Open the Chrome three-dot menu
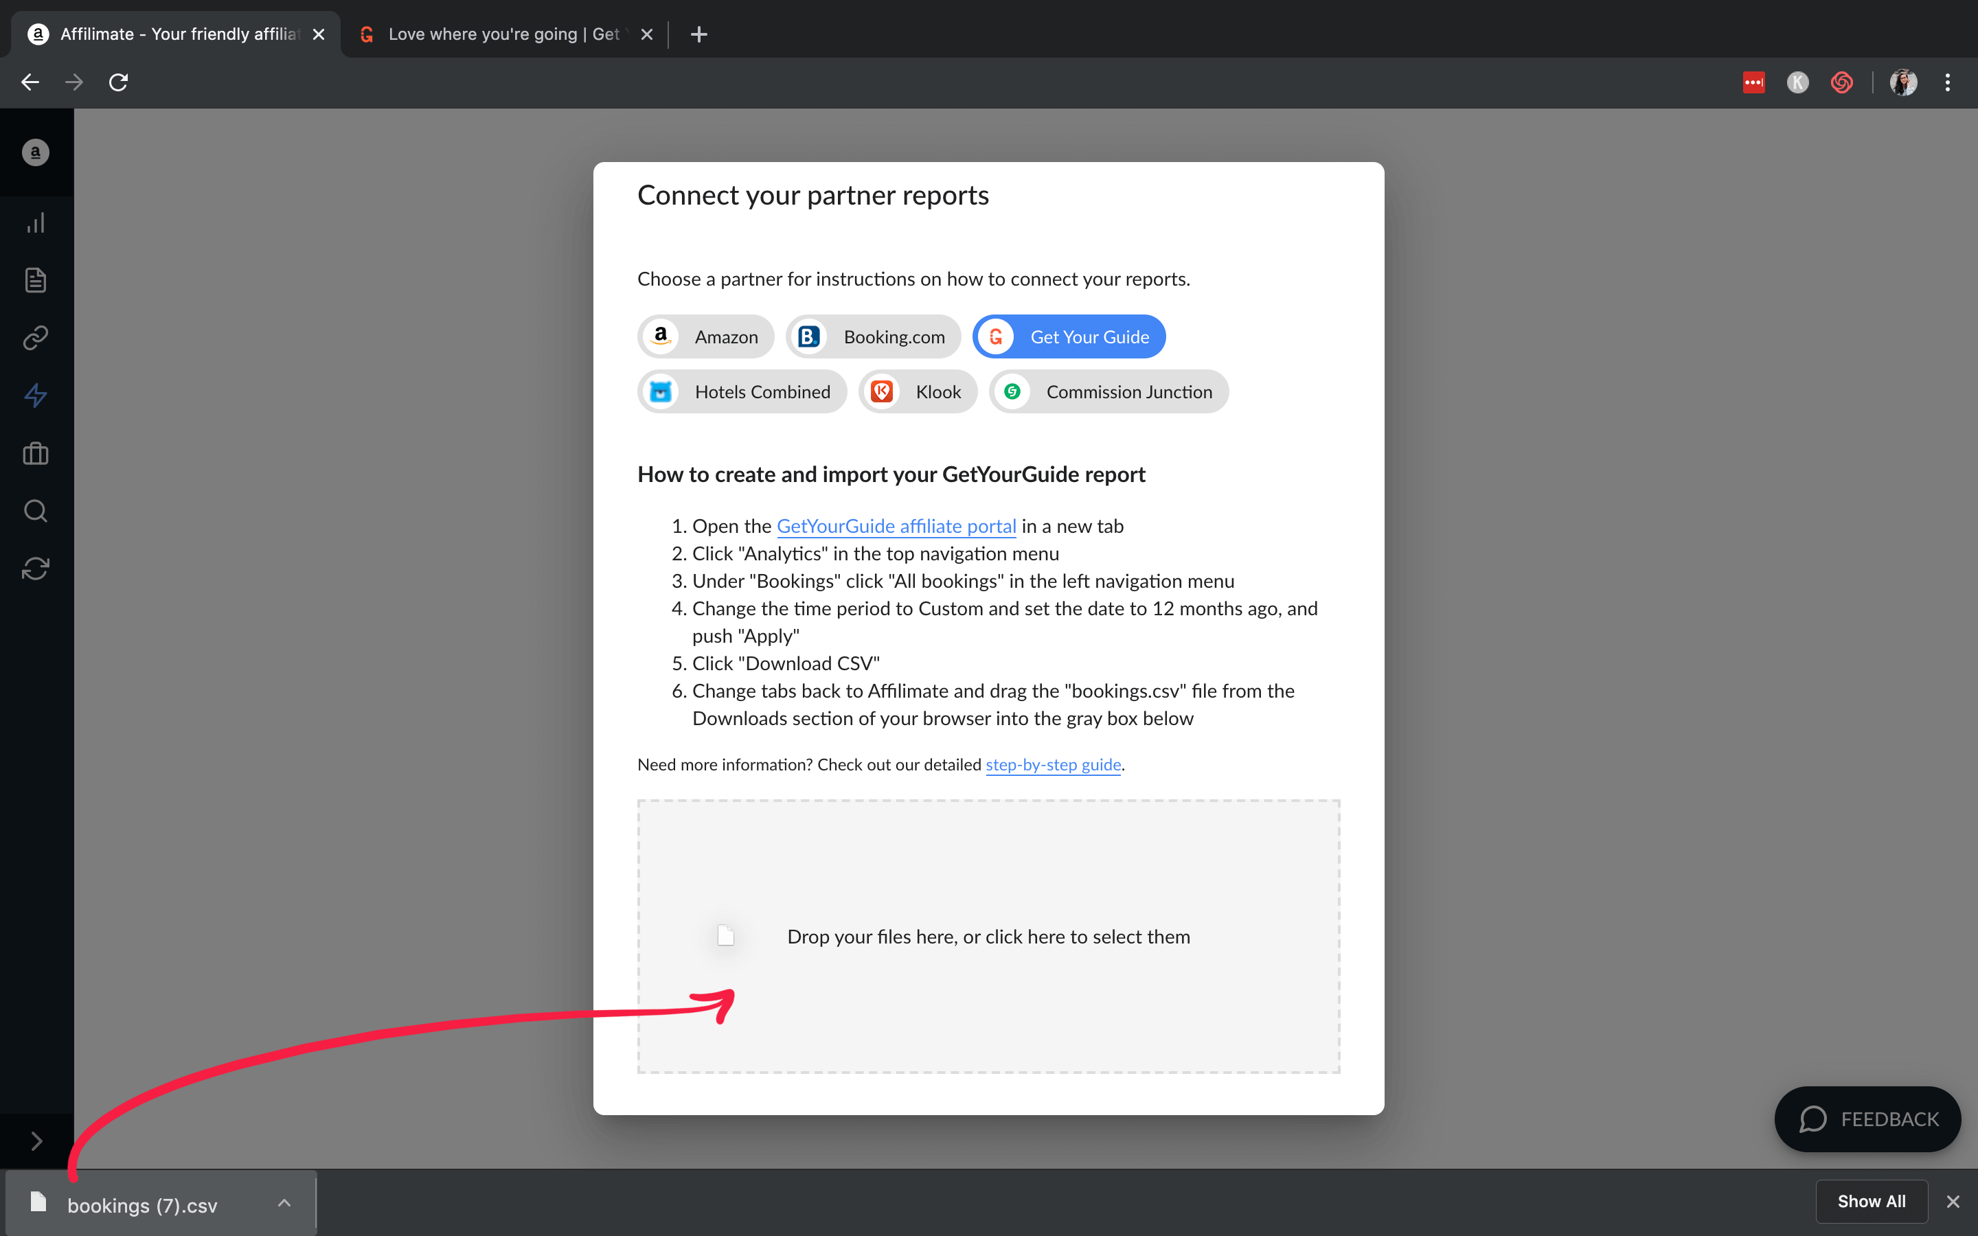The height and width of the screenshot is (1236, 1978). click(x=1948, y=82)
